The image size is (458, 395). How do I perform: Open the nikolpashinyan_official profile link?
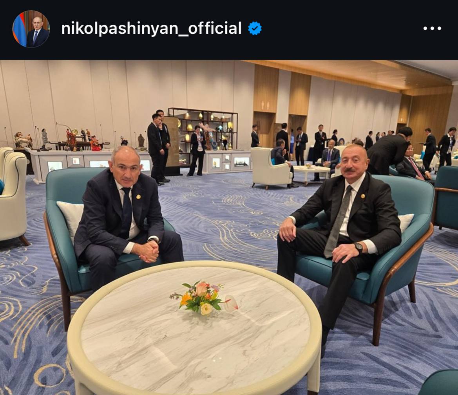pyautogui.click(x=151, y=29)
